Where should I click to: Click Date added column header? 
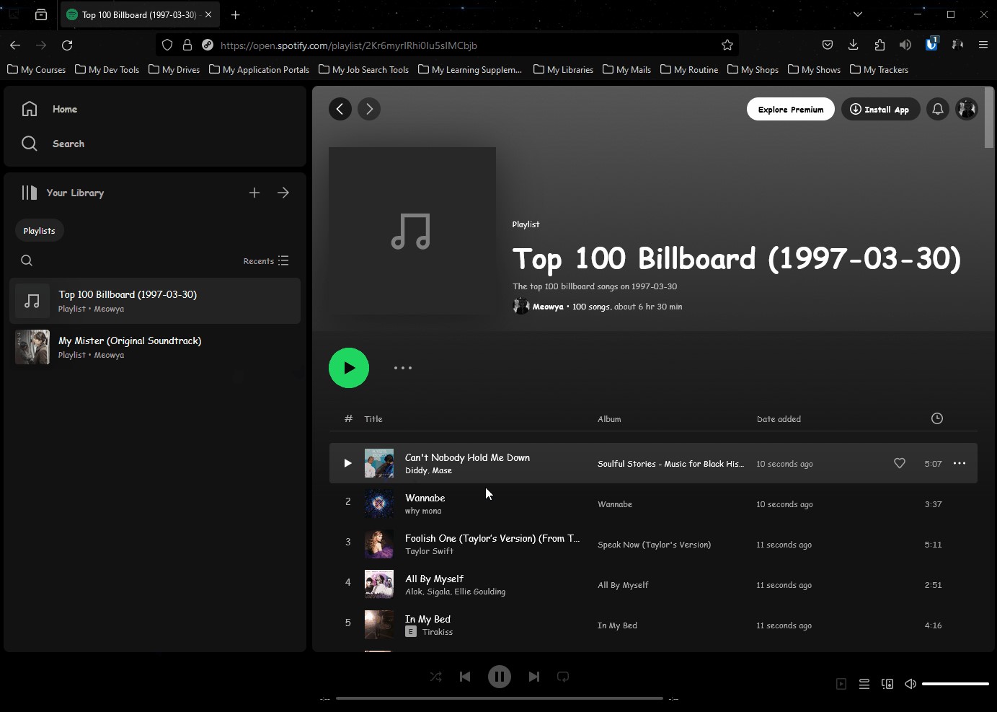(x=779, y=419)
